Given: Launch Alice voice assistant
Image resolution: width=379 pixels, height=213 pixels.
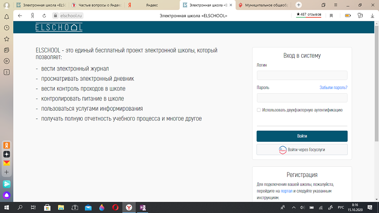Looking at the screenshot, I should pos(6,195).
